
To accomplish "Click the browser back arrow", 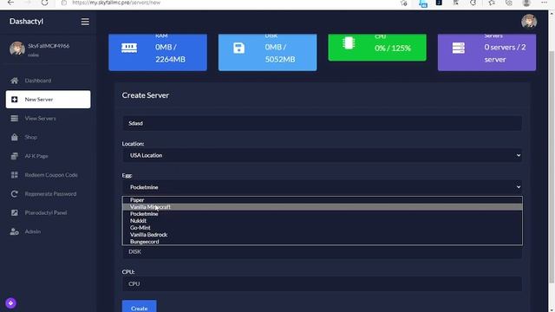I will click(10, 3).
